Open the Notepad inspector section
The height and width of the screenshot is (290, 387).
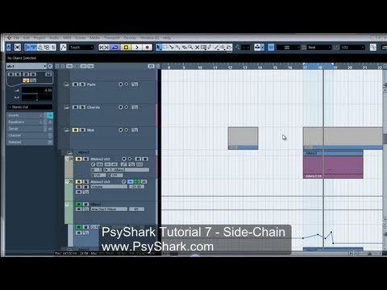(x=30, y=143)
